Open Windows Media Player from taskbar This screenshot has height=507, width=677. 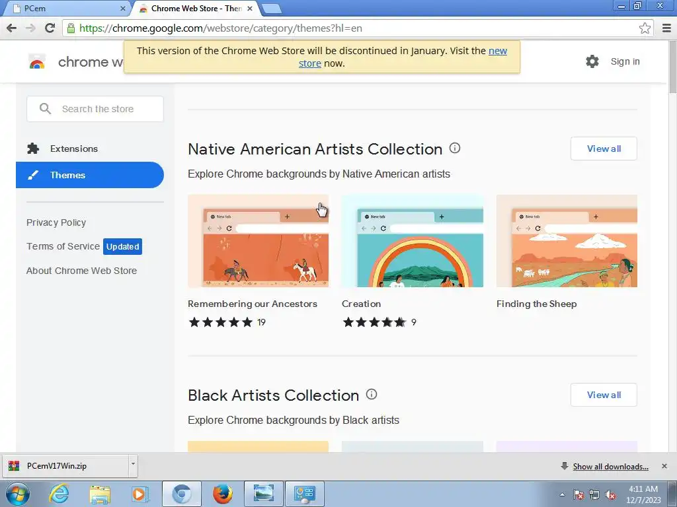tap(139, 494)
